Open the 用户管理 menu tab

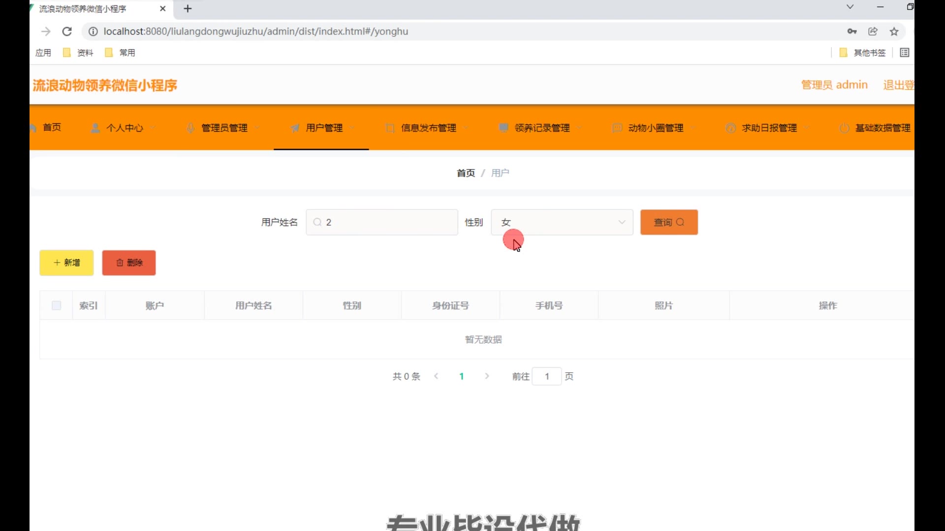click(323, 128)
